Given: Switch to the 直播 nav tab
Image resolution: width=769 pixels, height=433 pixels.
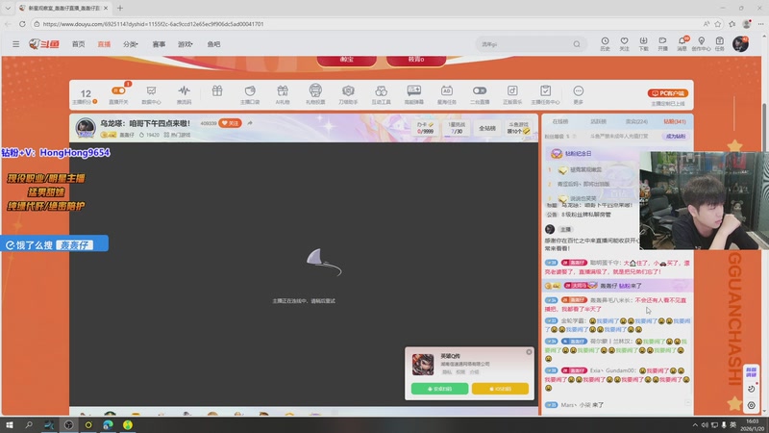Looking at the screenshot, I should click(x=104, y=44).
